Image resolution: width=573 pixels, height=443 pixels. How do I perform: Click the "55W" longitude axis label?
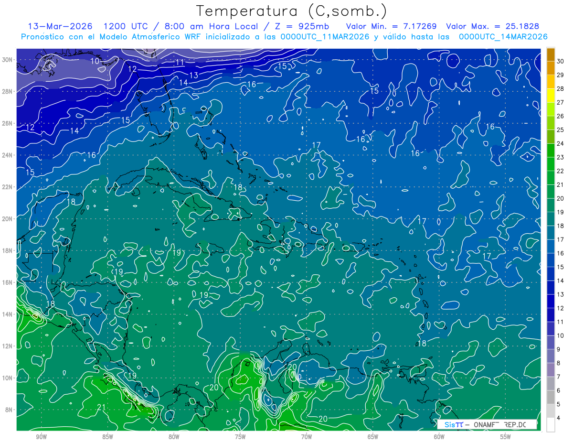pyautogui.click(x=506, y=437)
